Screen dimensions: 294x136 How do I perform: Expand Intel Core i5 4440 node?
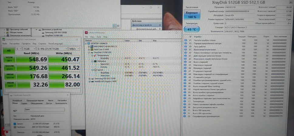(89, 49)
